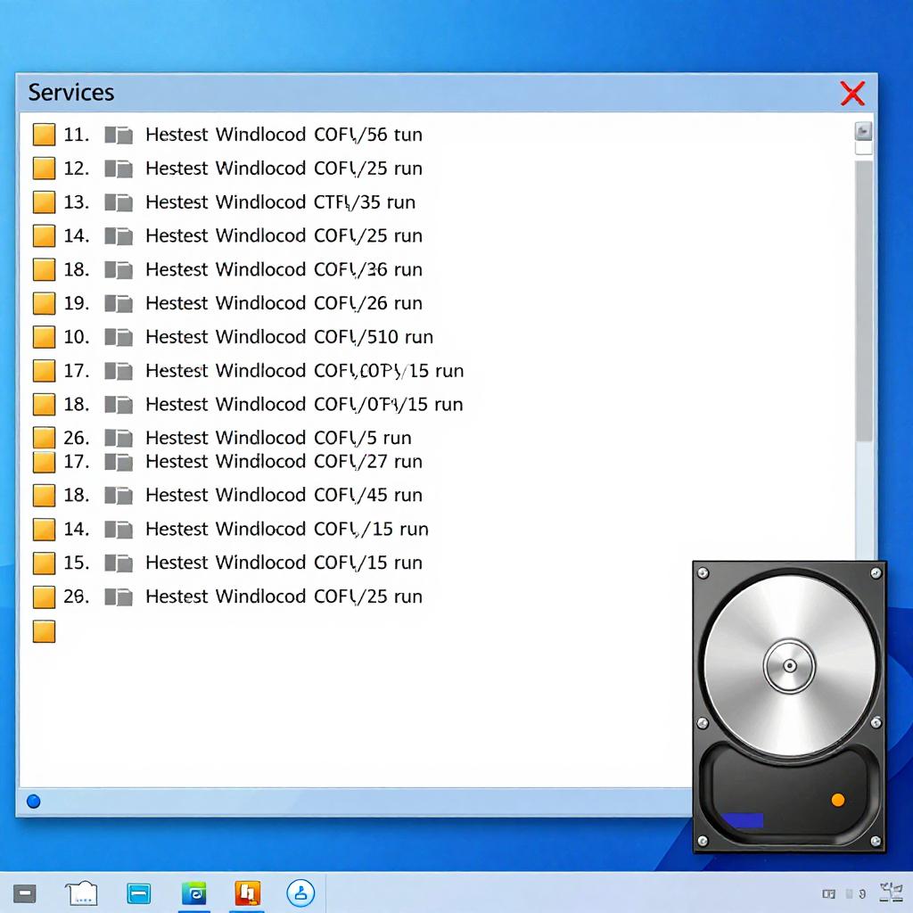
Task: Click the orange square beside row 10. COFl/510
Action: (44, 337)
